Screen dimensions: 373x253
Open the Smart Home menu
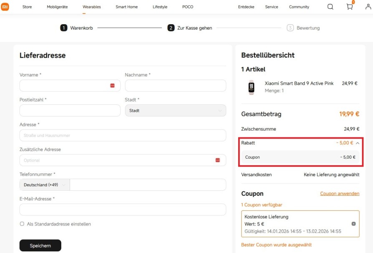coord(126,7)
